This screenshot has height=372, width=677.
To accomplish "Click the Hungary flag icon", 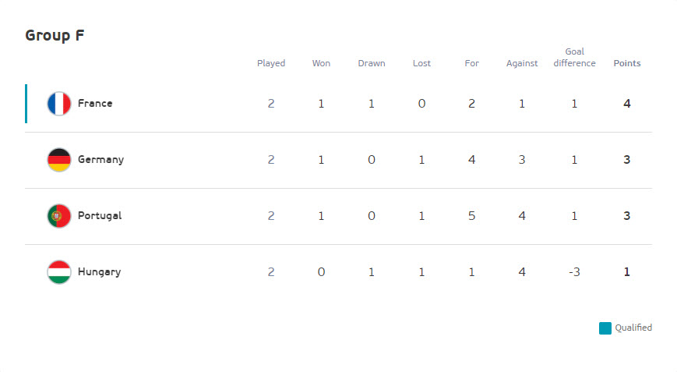I will point(59,272).
